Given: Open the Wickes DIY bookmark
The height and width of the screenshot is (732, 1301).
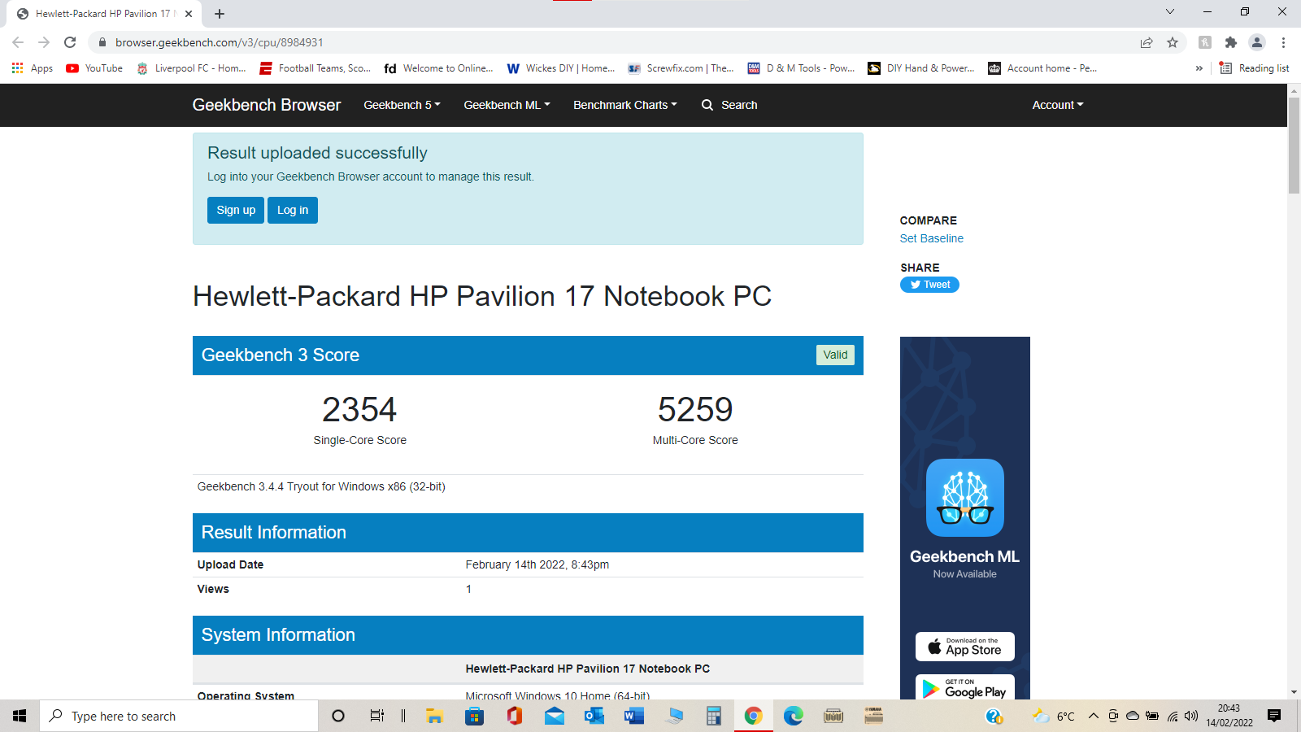Looking at the screenshot, I should (x=561, y=68).
